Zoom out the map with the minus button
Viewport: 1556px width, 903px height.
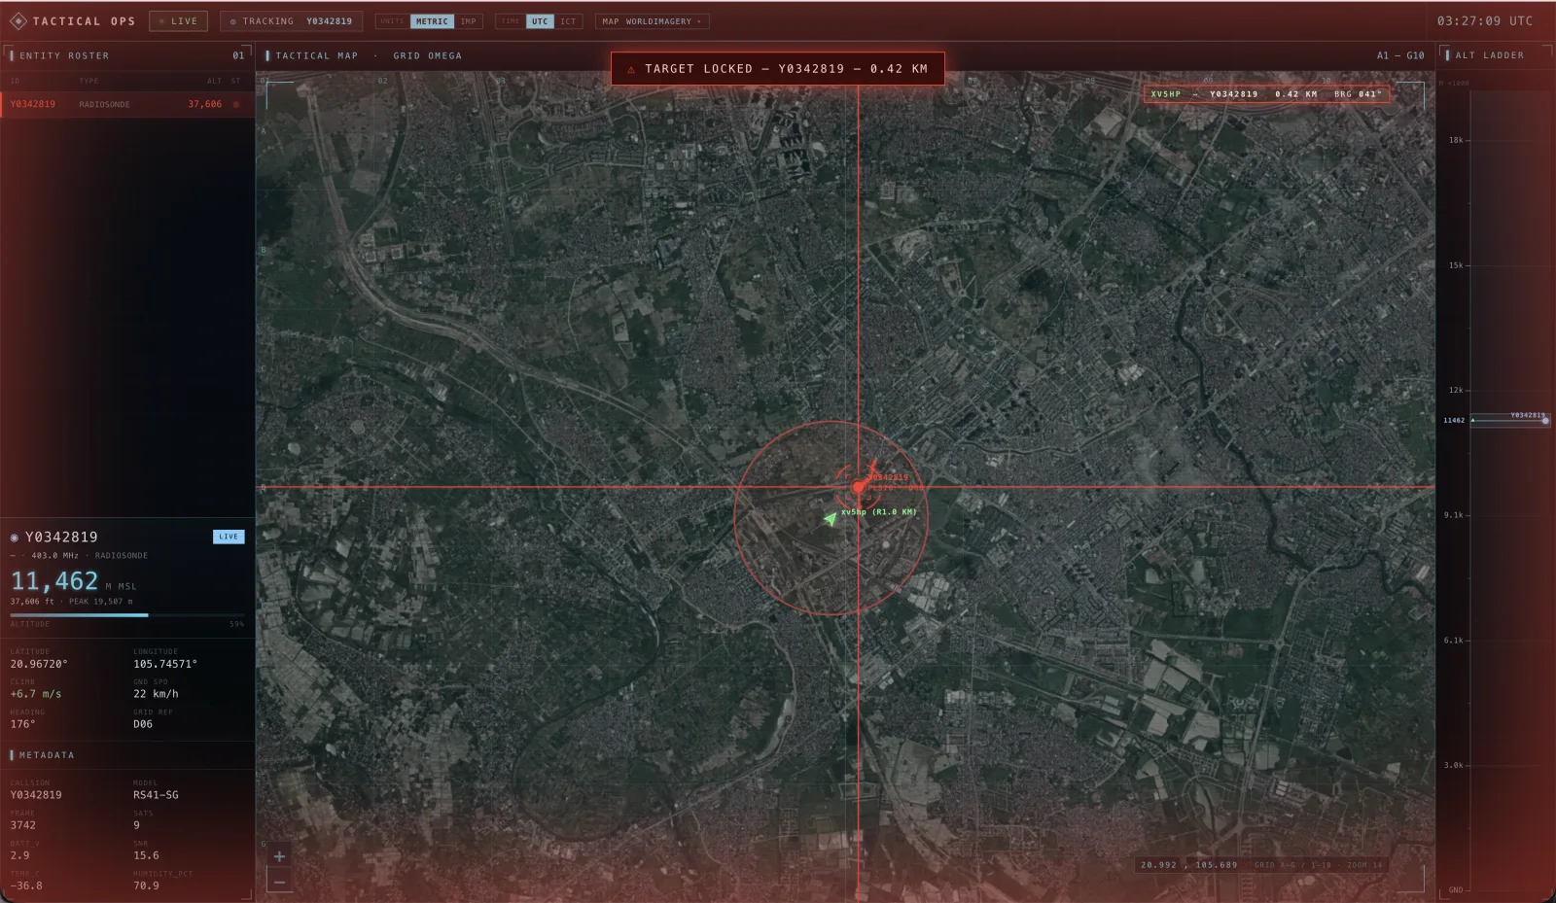(279, 882)
